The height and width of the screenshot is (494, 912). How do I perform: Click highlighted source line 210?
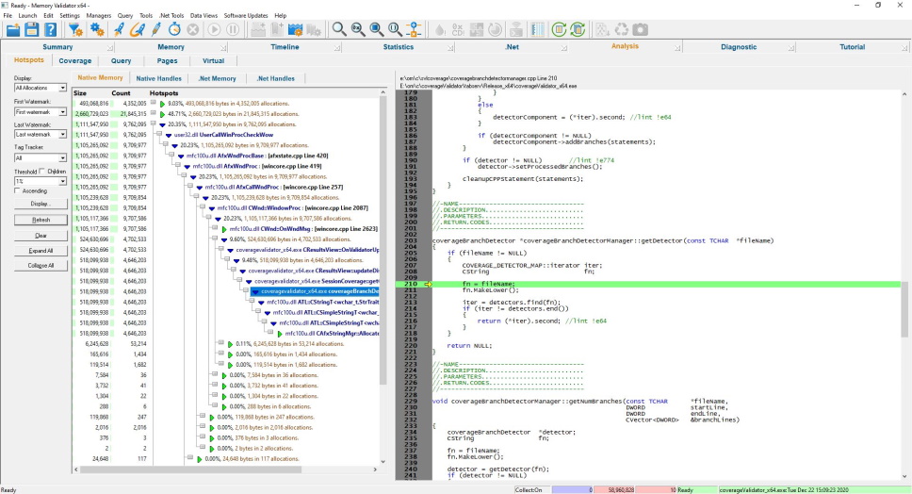click(666, 284)
